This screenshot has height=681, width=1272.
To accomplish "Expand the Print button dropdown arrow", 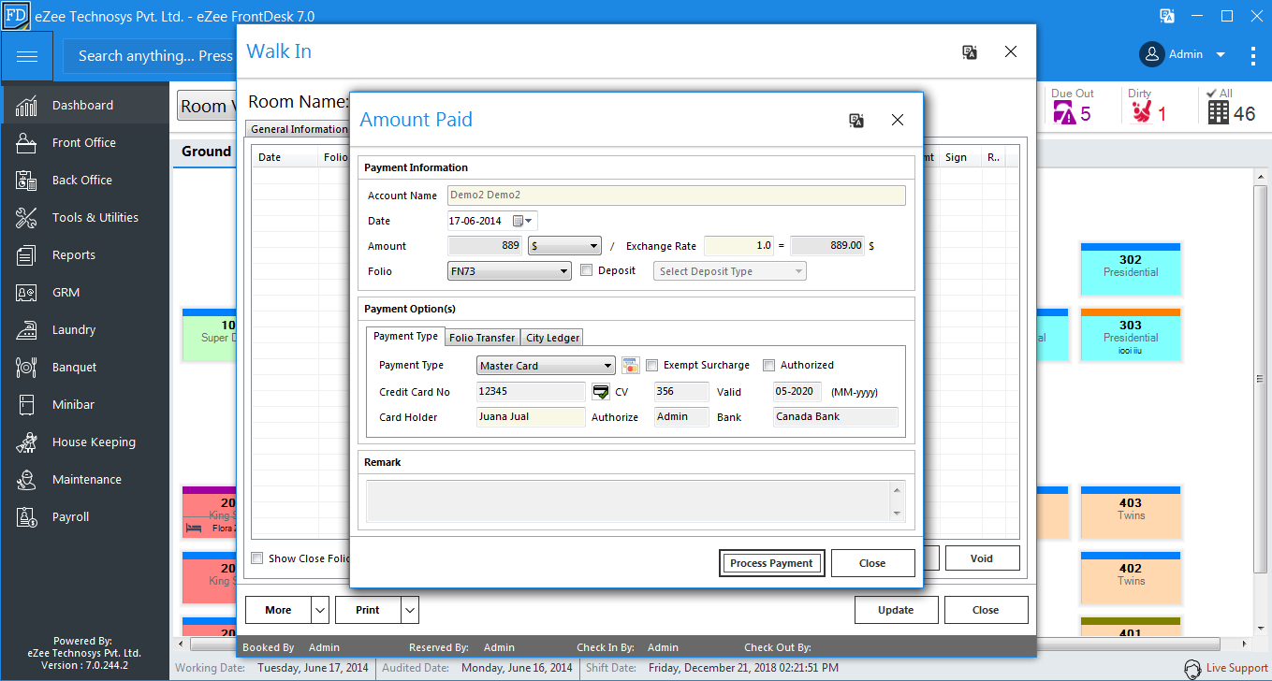I will (409, 610).
